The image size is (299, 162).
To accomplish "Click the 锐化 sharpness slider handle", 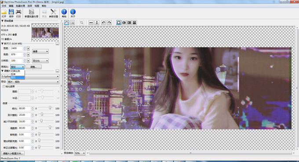I will pyautogui.click(x=50, y=108).
